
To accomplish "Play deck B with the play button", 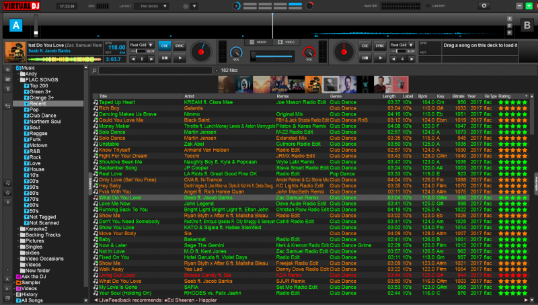I will click(380, 58).
